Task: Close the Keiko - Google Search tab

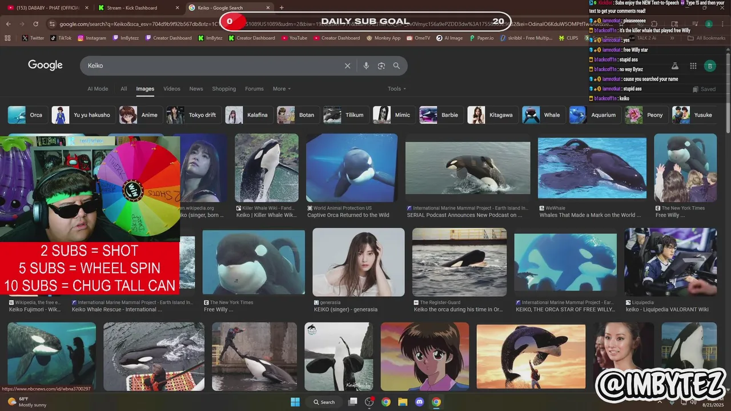Action: 268,8
